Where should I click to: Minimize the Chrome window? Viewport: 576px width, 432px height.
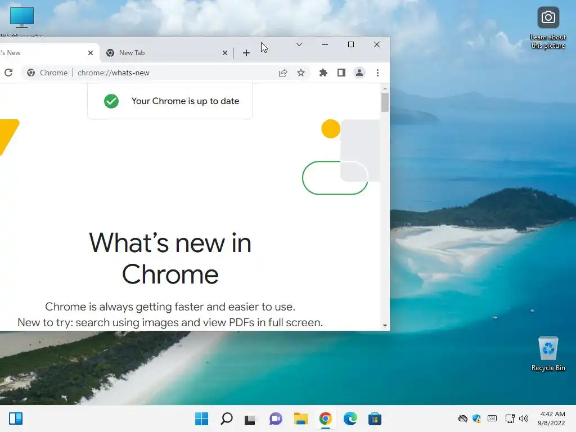point(325,44)
